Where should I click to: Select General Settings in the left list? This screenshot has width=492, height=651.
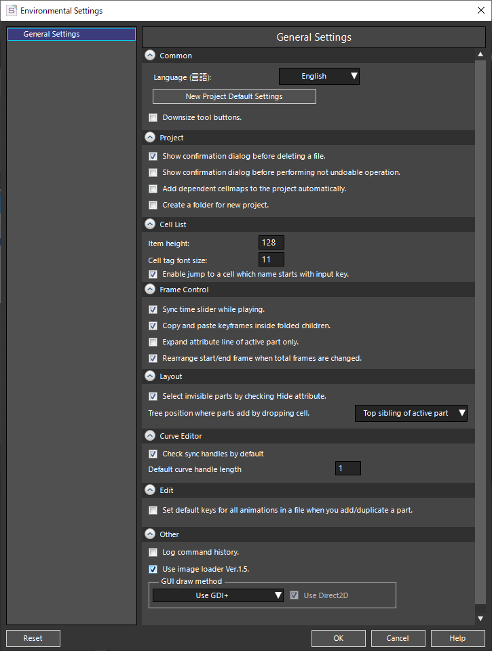coord(71,34)
